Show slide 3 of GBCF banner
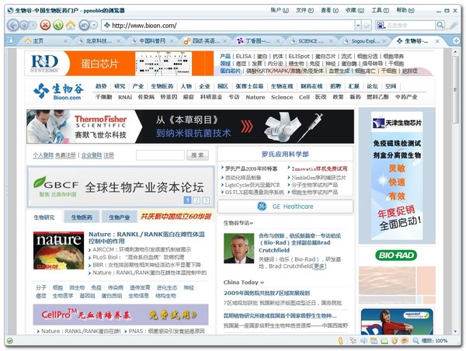Image resolution: width=466 pixels, height=351 pixels. [206, 200]
